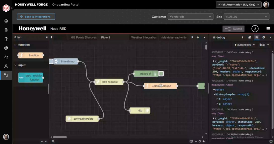
Task: Click the Honeywell Forge logo icon
Action: (x=6, y=8)
